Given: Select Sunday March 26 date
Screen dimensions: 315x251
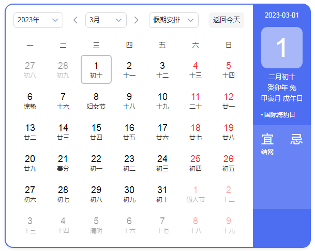Looking at the screenshot, I should 229,163.
